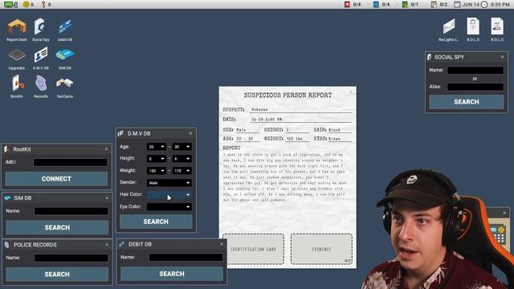Close the Debit DB window
The image size is (514, 289).
222,244
